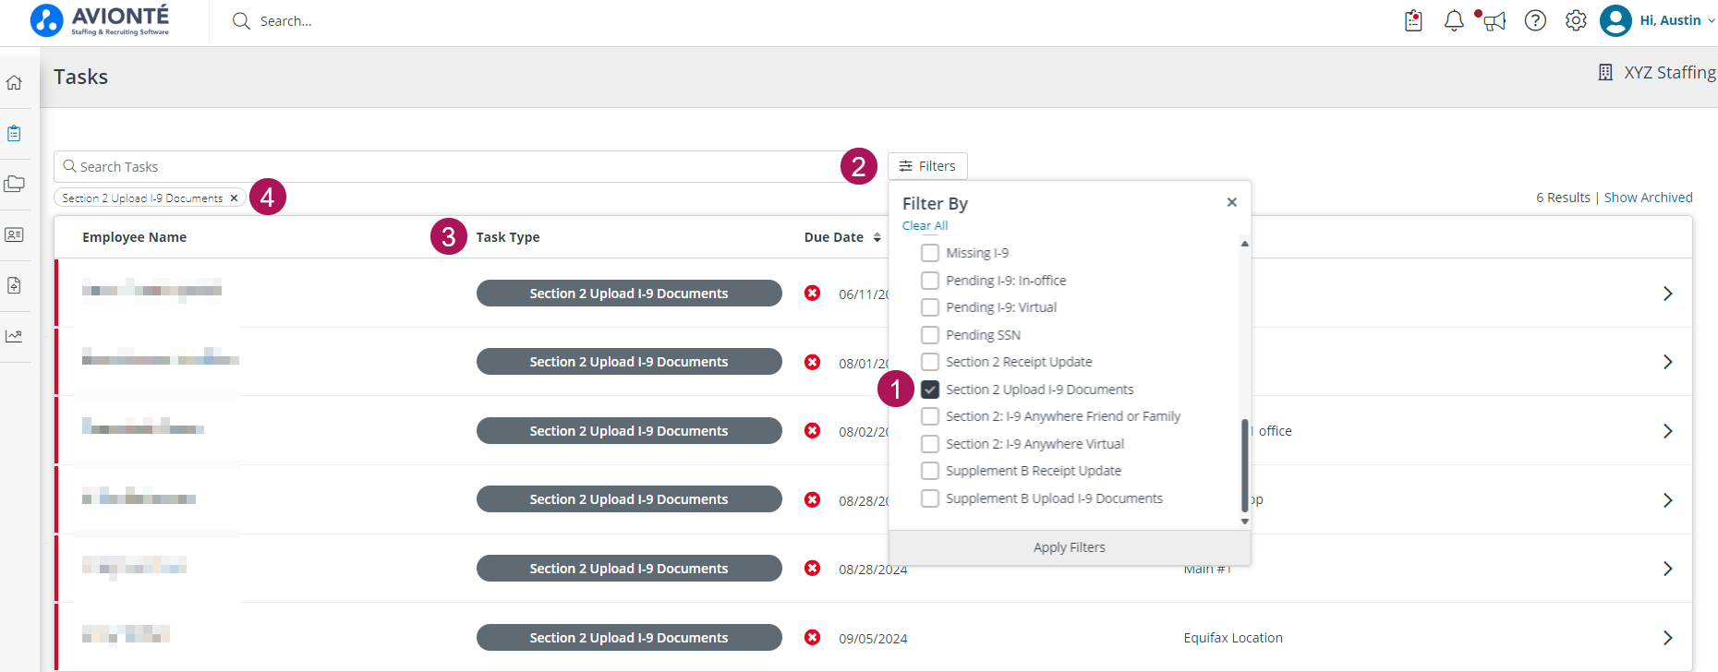Screen dimensions: 1718x672
Task: Check Supplement B Receipt Update filter
Action: (930, 471)
